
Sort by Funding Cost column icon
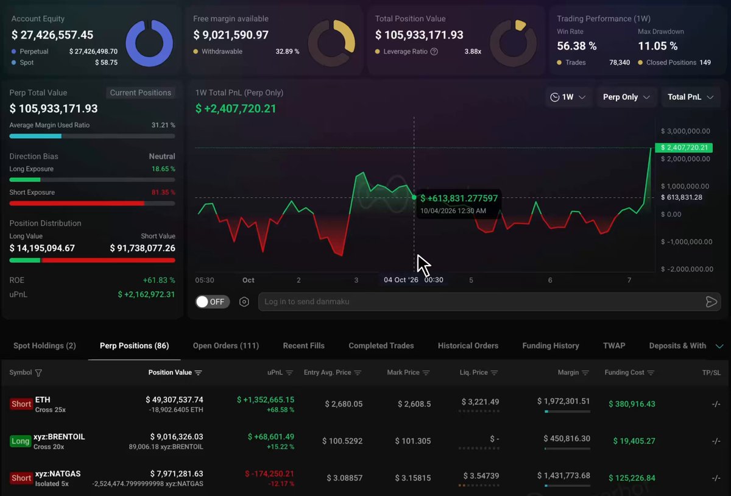[x=651, y=373]
